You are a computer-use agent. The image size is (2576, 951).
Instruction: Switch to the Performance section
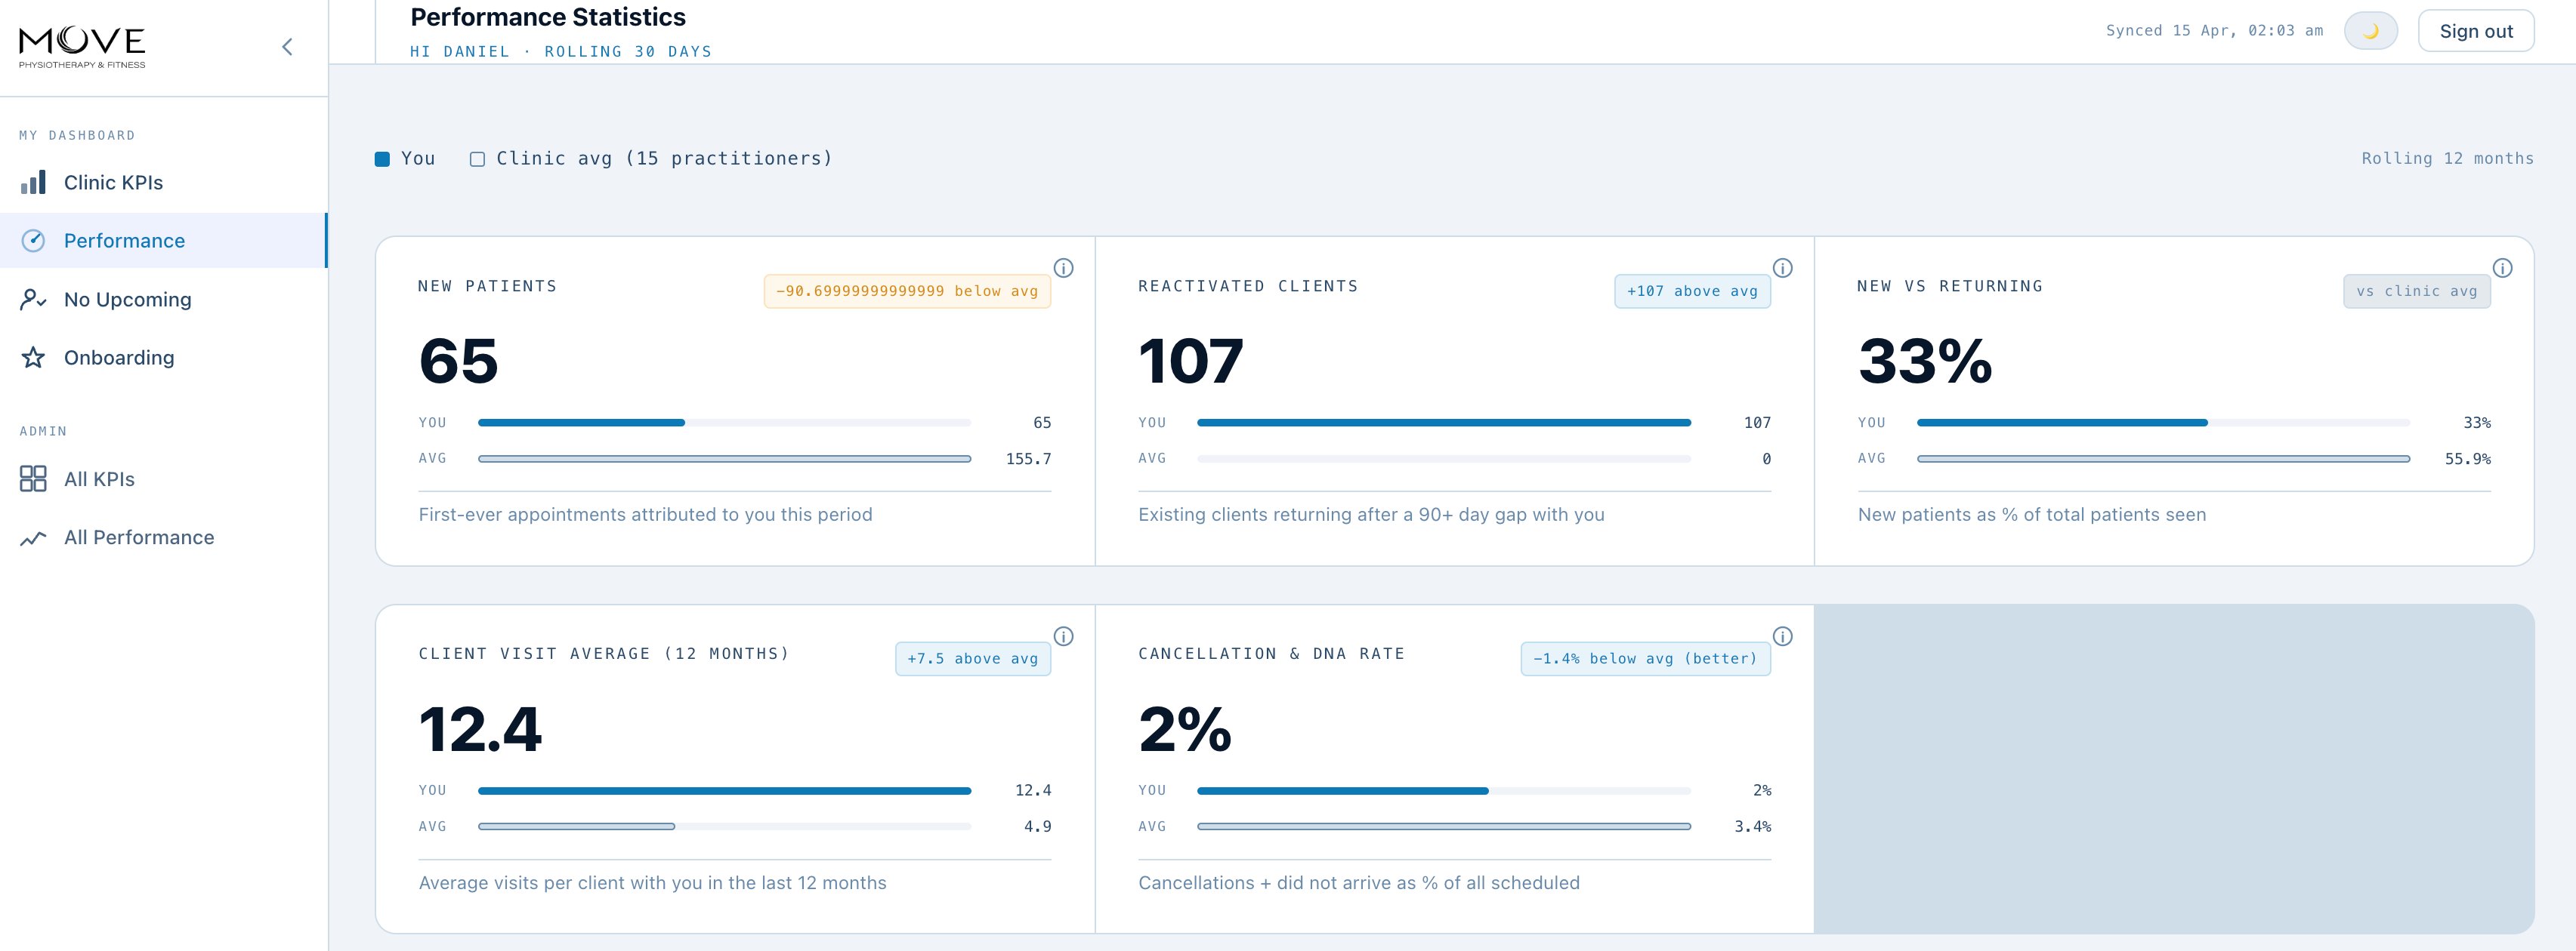click(124, 240)
